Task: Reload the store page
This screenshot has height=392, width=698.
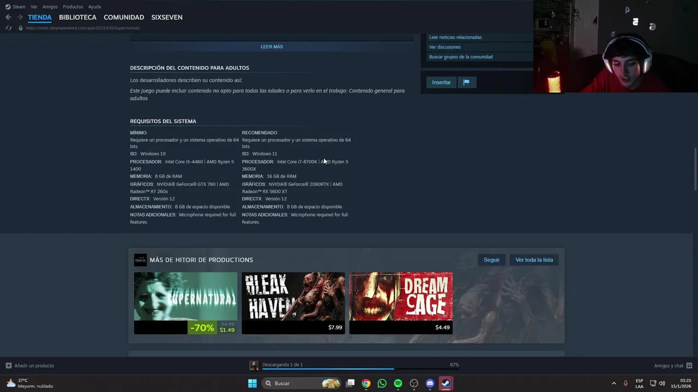Action: (8, 28)
